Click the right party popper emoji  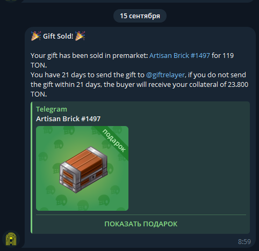tap(80, 36)
